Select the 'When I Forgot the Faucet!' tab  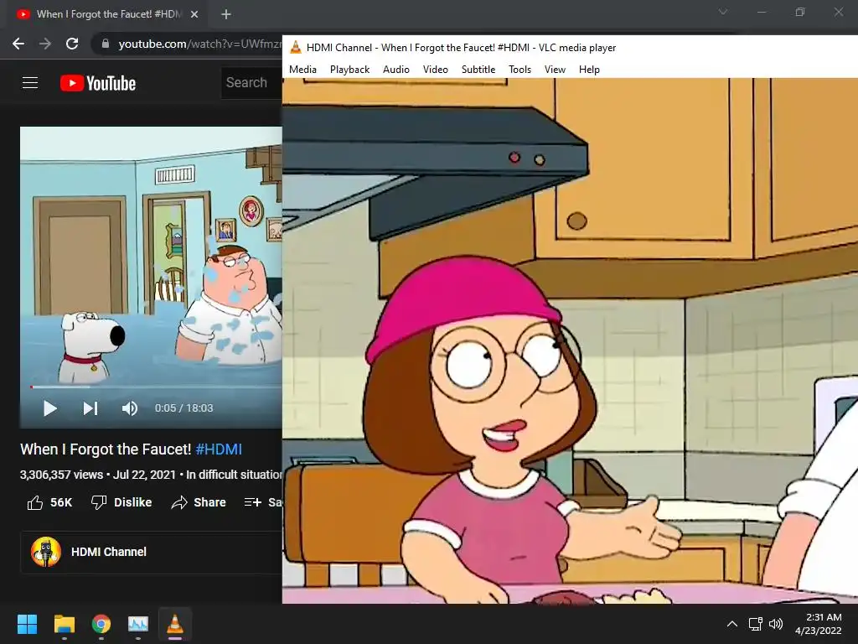pyautogui.click(x=108, y=14)
